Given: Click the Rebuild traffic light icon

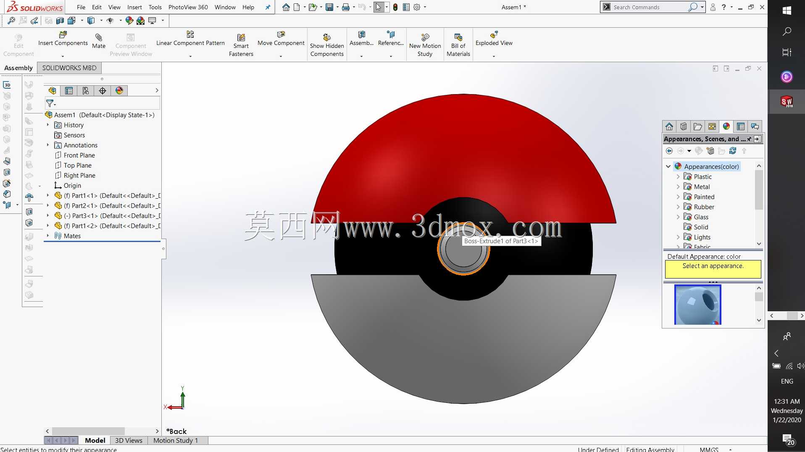Looking at the screenshot, I should coord(395,7).
